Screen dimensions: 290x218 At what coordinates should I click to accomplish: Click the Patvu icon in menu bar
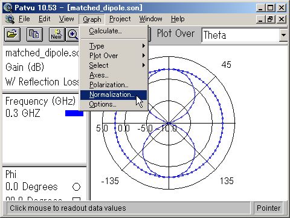click(x=10, y=19)
